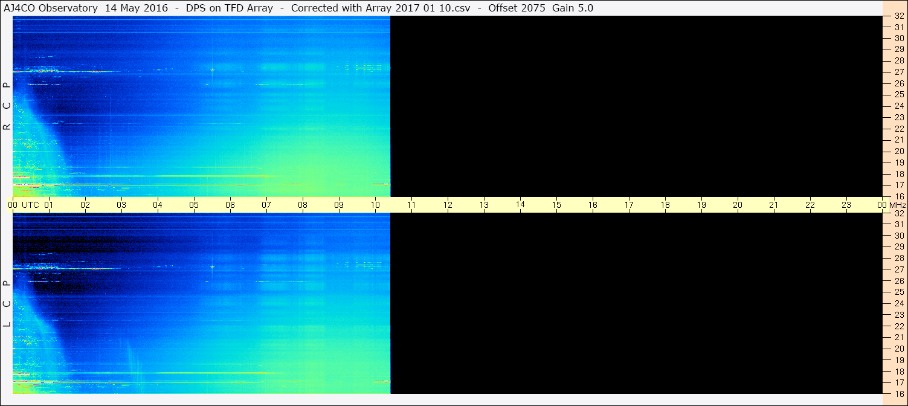Image resolution: width=908 pixels, height=406 pixels.
Task: Select the 03 hour marker on UTC axis
Action: pos(121,205)
